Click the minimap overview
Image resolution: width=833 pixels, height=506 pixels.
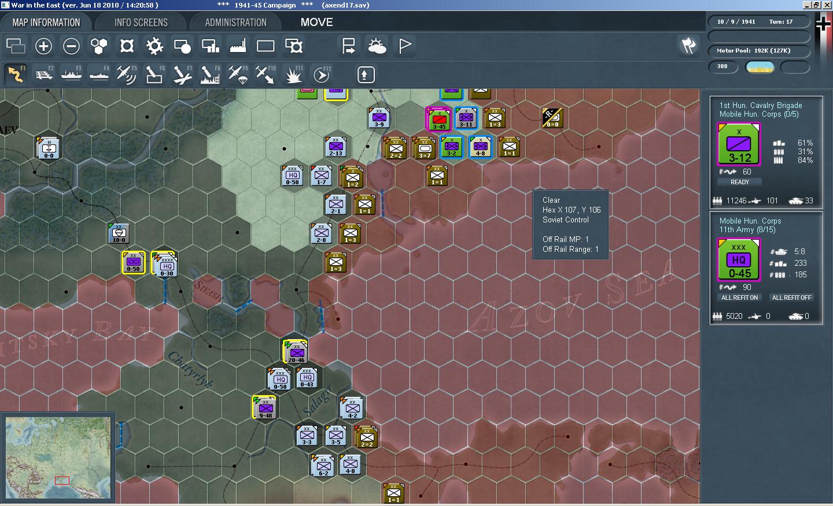tap(58, 457)
